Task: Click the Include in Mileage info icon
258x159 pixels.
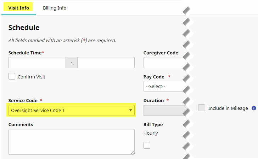Action: click(254, 108)
